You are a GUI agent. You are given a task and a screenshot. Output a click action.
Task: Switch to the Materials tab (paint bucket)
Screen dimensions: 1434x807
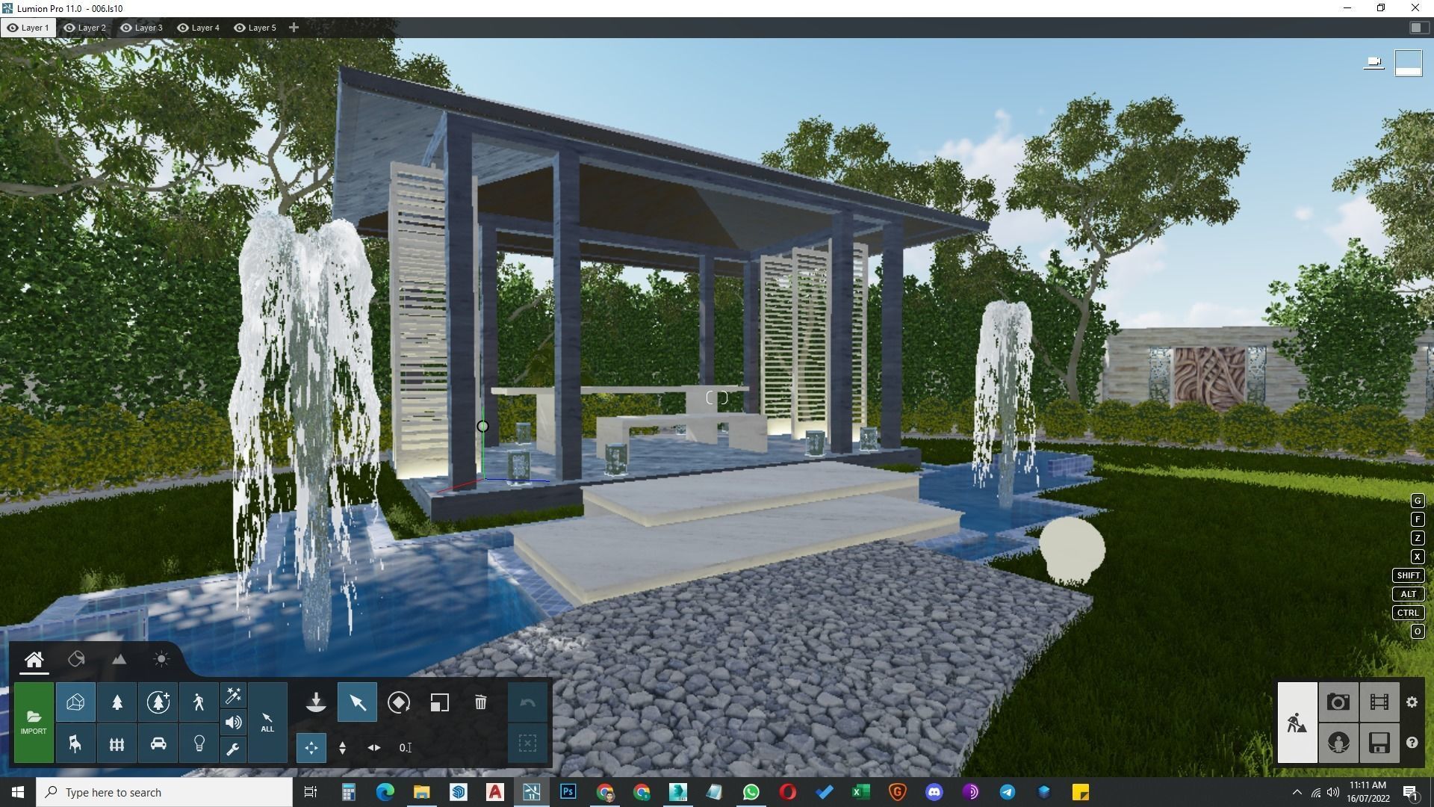(x=76, y=659)
